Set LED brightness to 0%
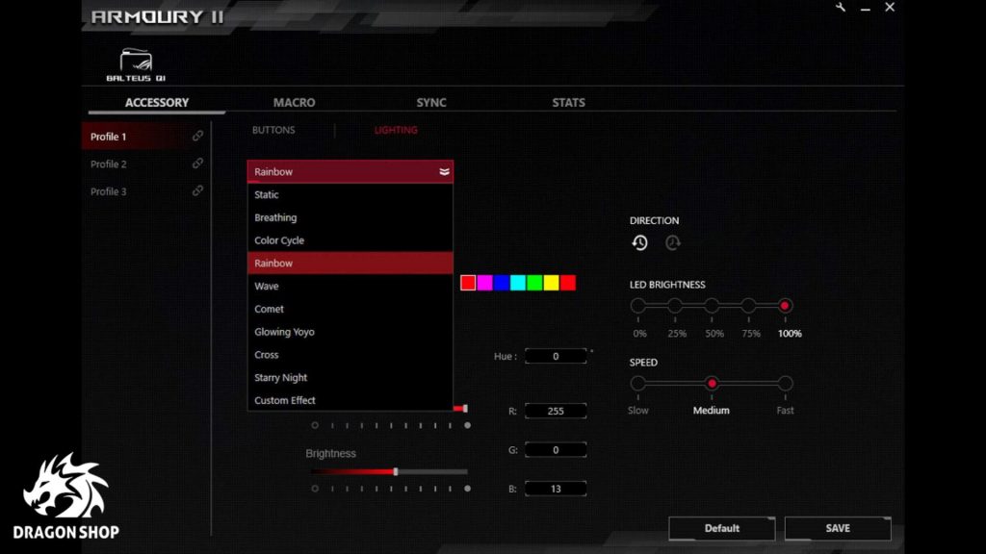 (x=638, y=306)
